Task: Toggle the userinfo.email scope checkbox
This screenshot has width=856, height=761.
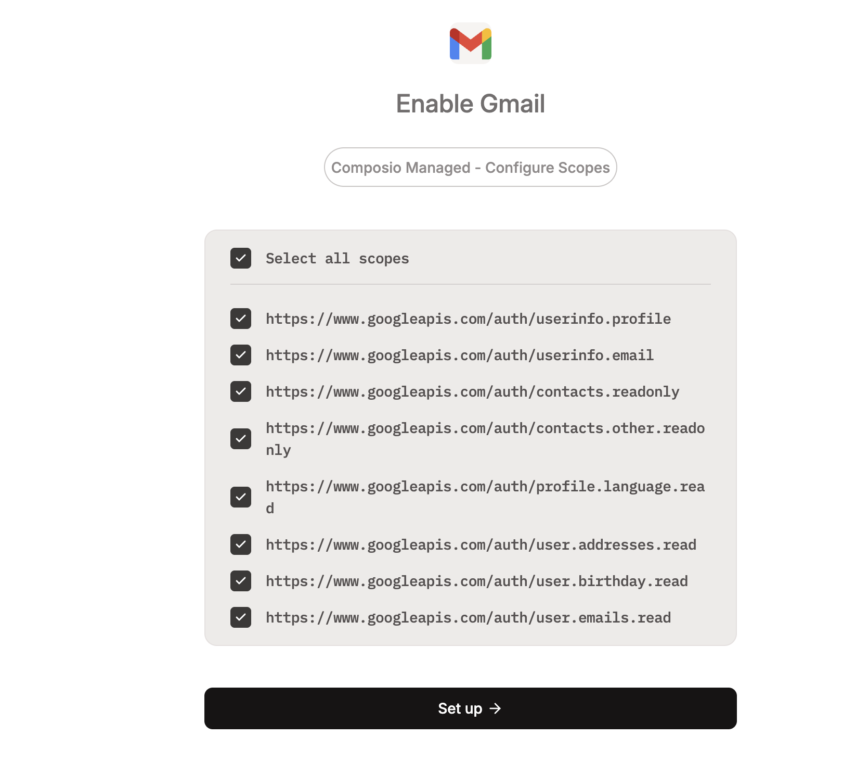Action: pos(241,355)
